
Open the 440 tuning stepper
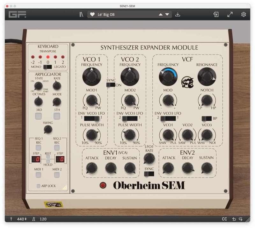21,219
